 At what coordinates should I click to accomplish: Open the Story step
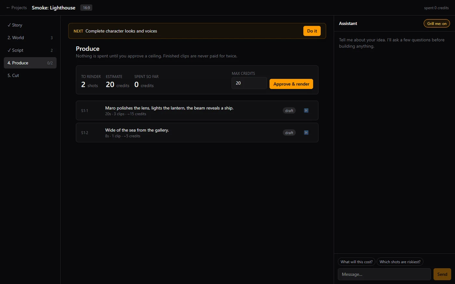[30, 25]
